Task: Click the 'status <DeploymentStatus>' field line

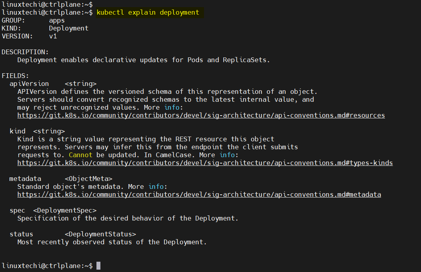Action: click(x=73, y=234)
